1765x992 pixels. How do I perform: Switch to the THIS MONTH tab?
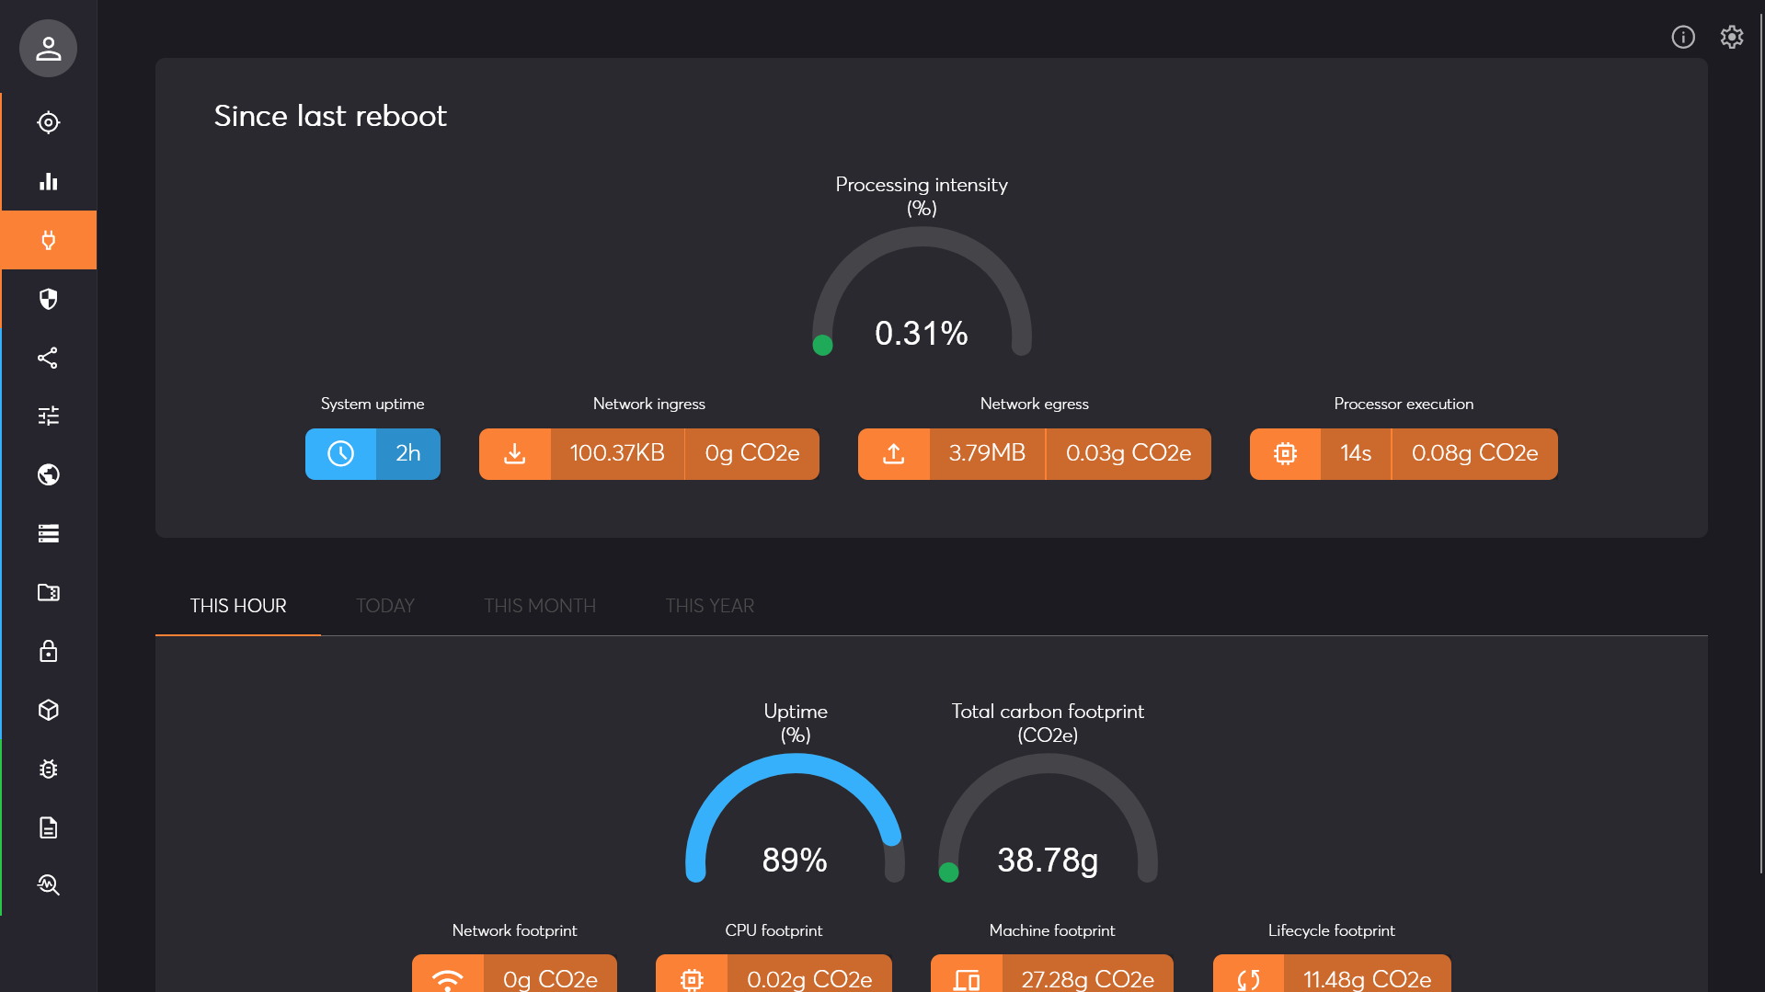tap(539, 606)
